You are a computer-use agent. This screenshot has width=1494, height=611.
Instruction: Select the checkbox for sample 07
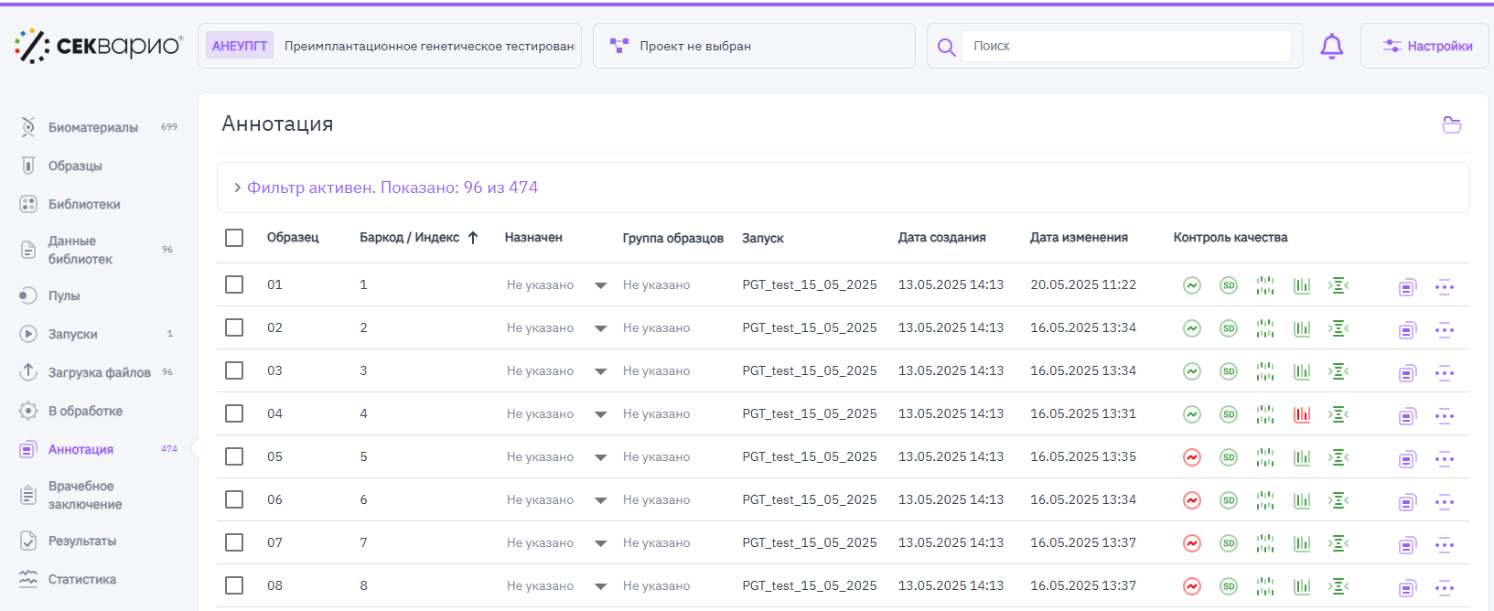coord(234,542)
